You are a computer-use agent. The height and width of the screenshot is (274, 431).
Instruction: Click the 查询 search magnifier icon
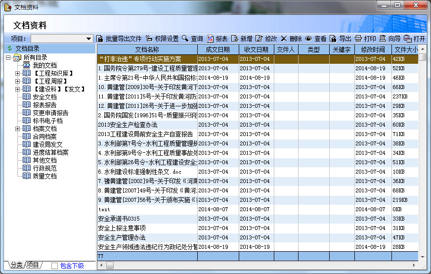point(185,39)
